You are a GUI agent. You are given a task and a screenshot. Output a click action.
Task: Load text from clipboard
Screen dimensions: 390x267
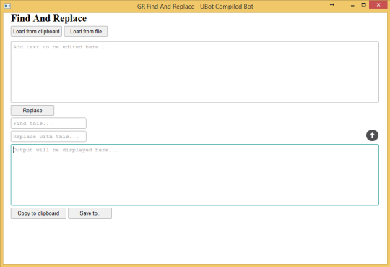coord(36,31)
